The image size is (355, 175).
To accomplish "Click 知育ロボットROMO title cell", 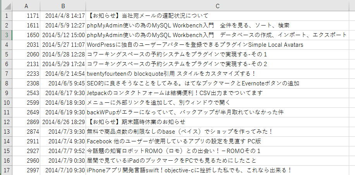I will [x=217, y=151].
